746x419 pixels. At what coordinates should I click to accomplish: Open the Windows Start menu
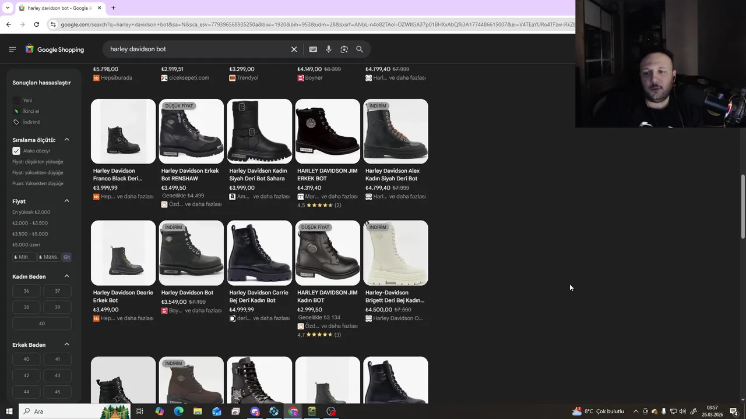pos(9,411)
